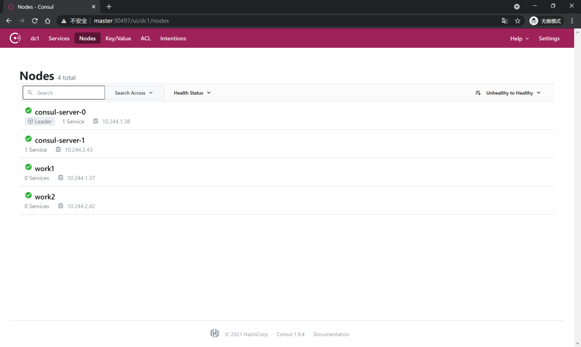Open the Health Status filter dropdown
The width and height of the screenshot is (581, 347).
[x=192, y=93]
